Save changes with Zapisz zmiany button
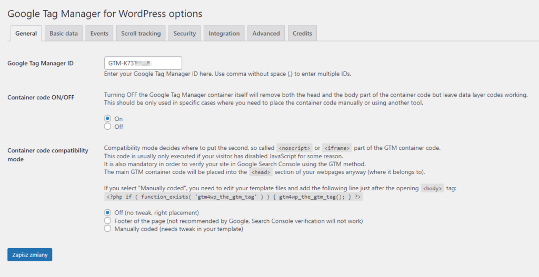The height and width of the screenshot is (277, 539). [x=30, y=255]
